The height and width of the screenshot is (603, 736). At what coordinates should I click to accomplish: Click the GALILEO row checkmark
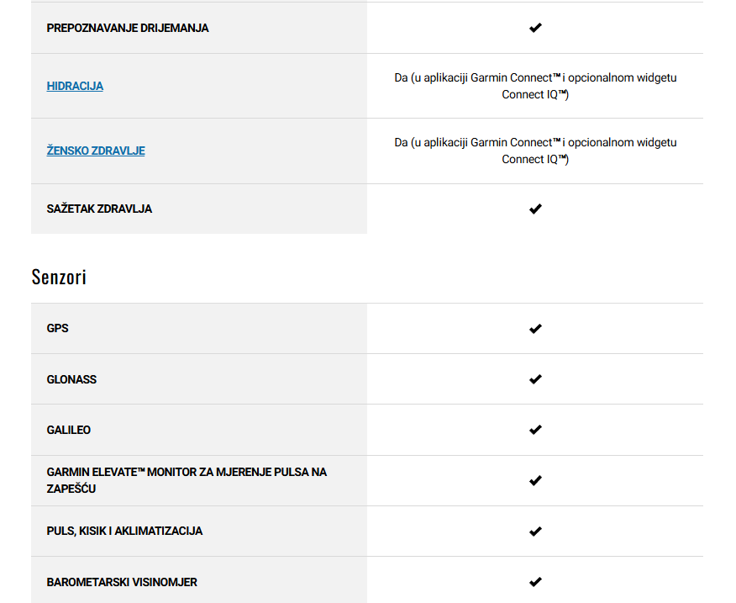[x=535, y=430]
